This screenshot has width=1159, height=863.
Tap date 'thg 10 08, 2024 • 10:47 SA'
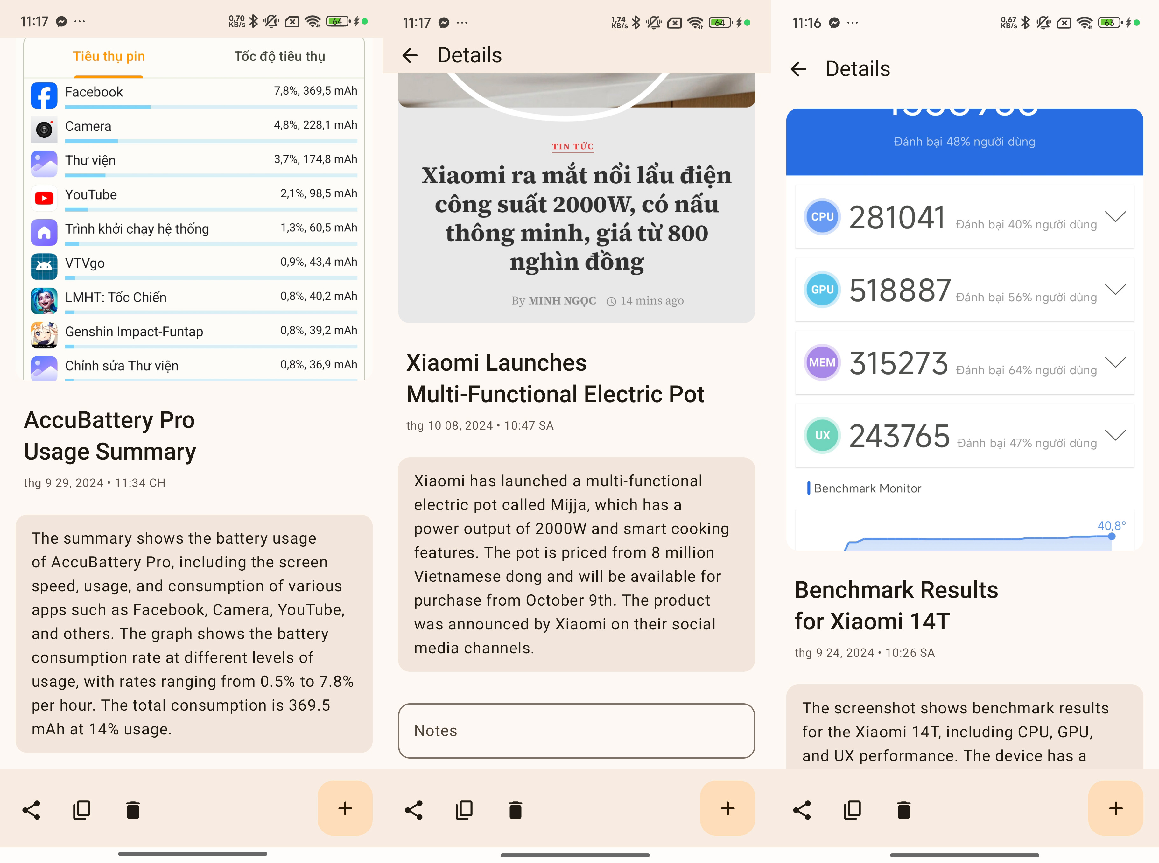coord(480,426)
